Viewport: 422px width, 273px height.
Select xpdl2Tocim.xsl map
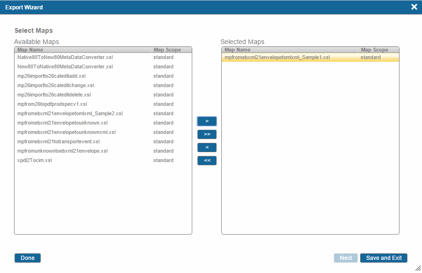[x=103, y=161]
